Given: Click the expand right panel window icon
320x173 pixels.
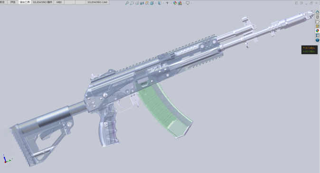Looking at the screenshot, I should pos(301,3).
